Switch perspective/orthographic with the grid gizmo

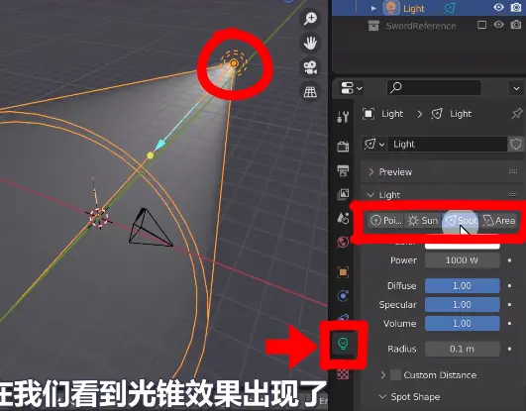tap(310, 91)
